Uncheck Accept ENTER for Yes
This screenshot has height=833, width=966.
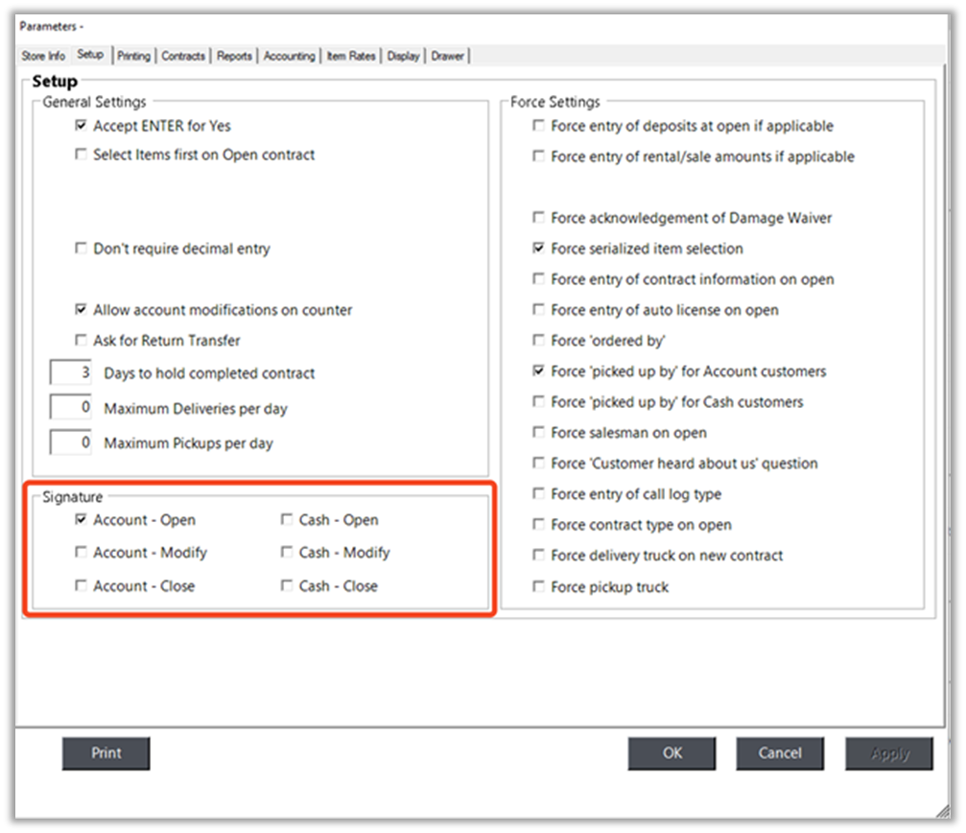81,127
